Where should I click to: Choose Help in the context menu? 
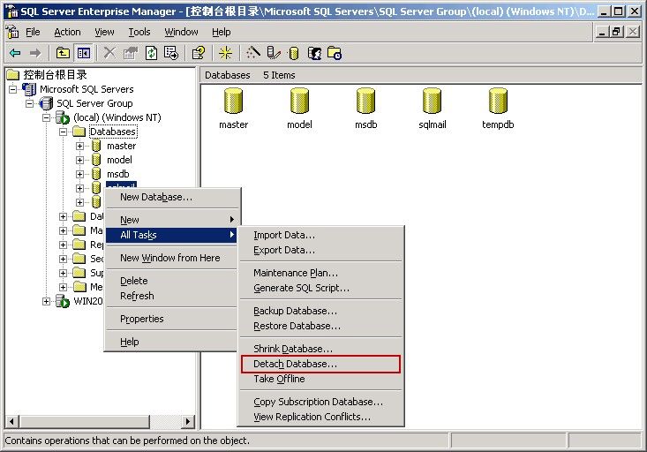pos(171,343)
